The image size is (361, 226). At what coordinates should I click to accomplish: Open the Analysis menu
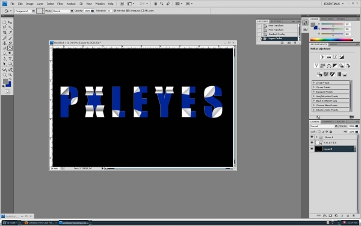71,4
